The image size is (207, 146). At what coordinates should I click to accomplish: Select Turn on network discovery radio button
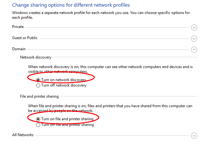point(38,80)
